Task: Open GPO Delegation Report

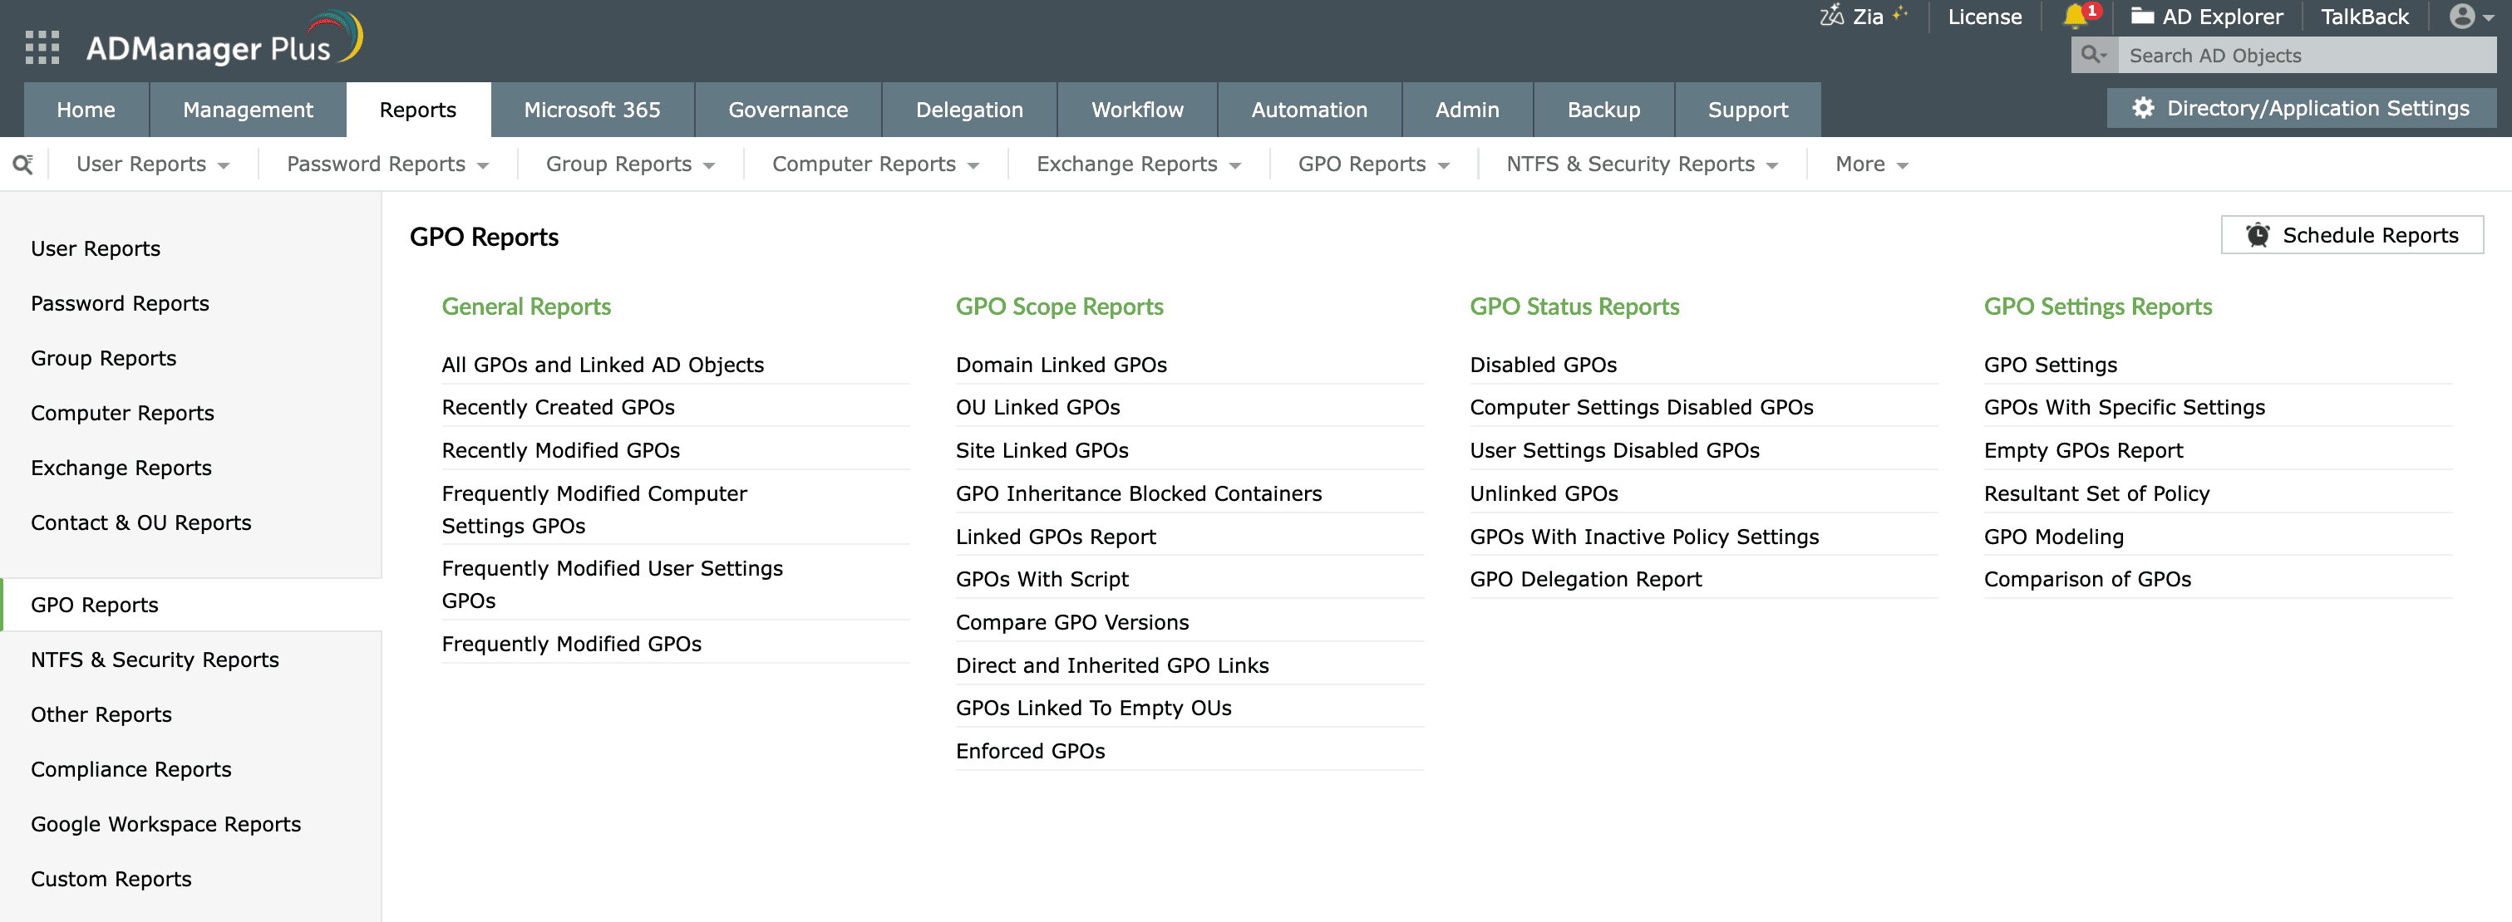Action: (x=1586, y=579)
